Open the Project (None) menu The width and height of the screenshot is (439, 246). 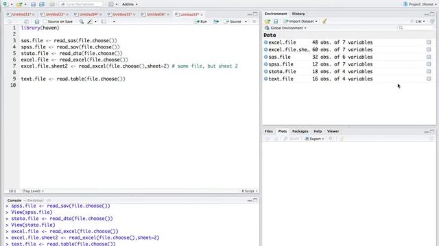click(x=419, y=4)
